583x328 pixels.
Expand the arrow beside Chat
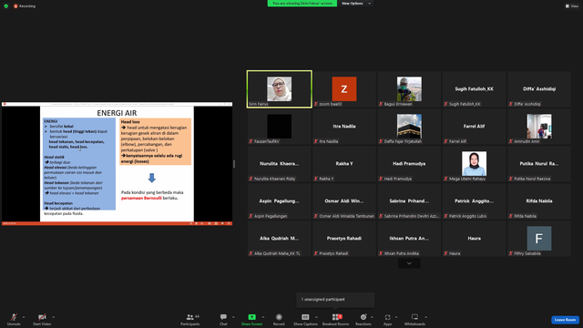click(x=233, y=317)
